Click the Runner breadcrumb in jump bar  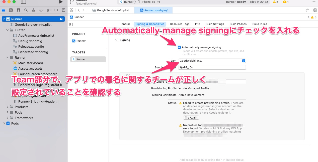tap(77, 17)
